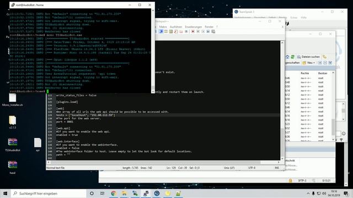Open the Fenster menu in Notepad++
Screen dimensions: 353x198
click(x=209, y=27)
